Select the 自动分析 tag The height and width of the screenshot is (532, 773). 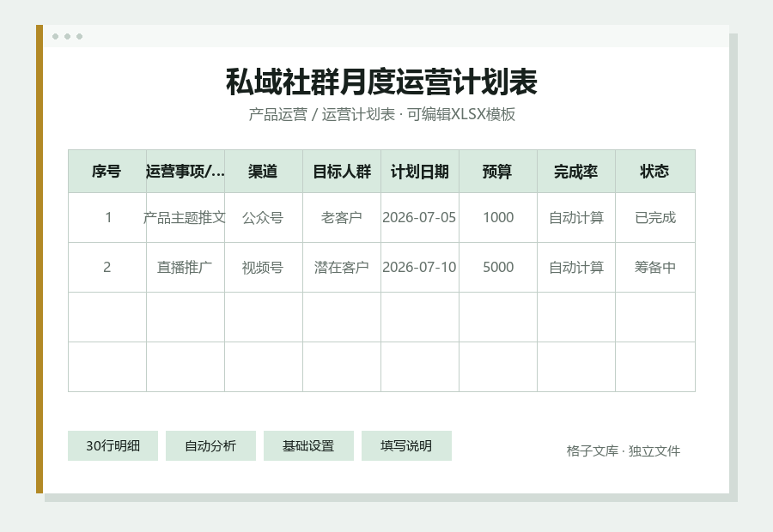click(210, 446)
